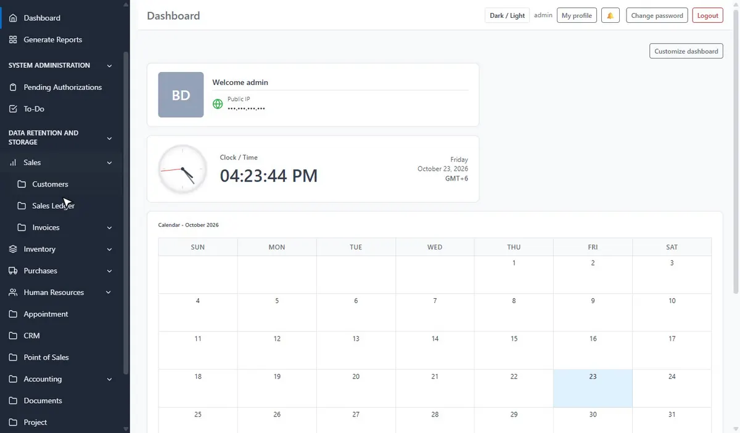740x433 pixels.
Task: Expand the Inventory submenu chevron
Action: click(x=109, y=249)
